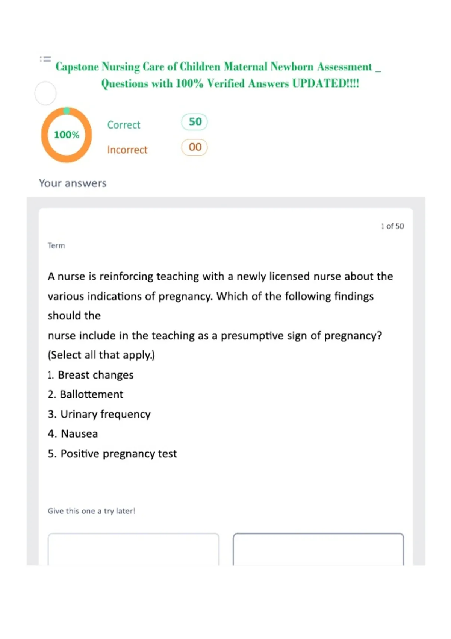Click the Your answers heading

click(73, 183)
